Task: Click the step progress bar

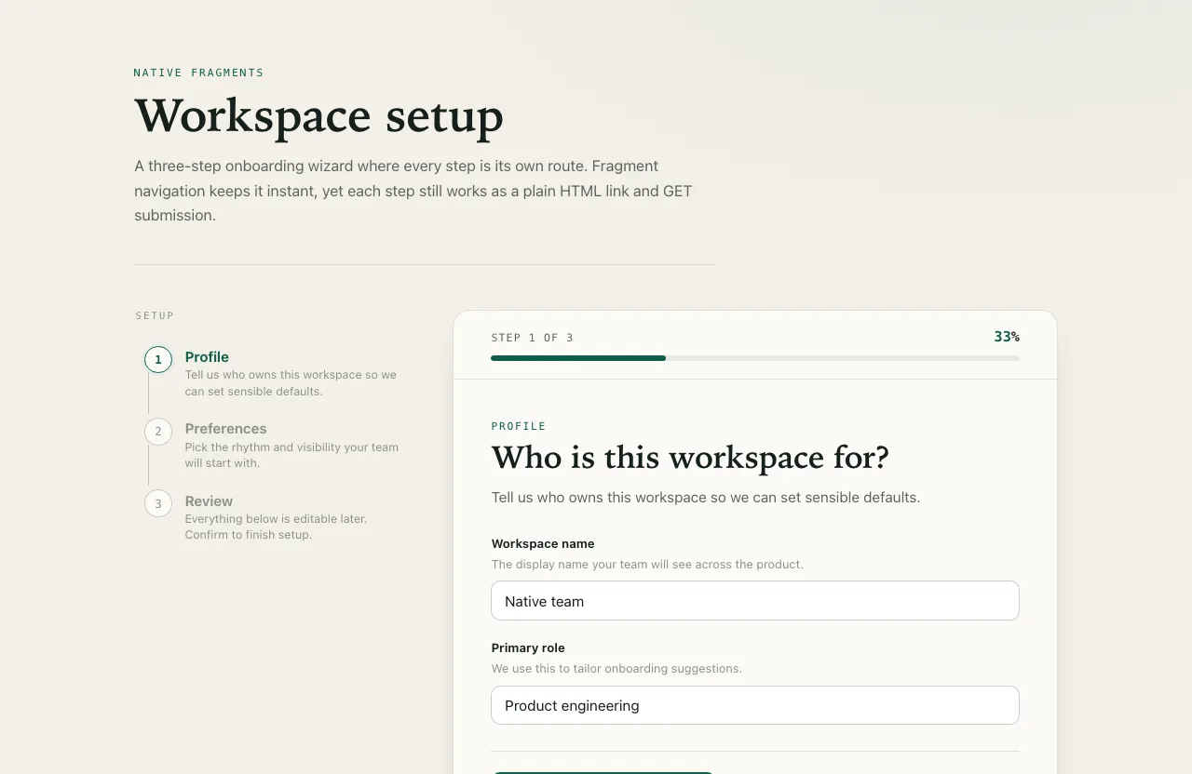Action: point(755,358)
